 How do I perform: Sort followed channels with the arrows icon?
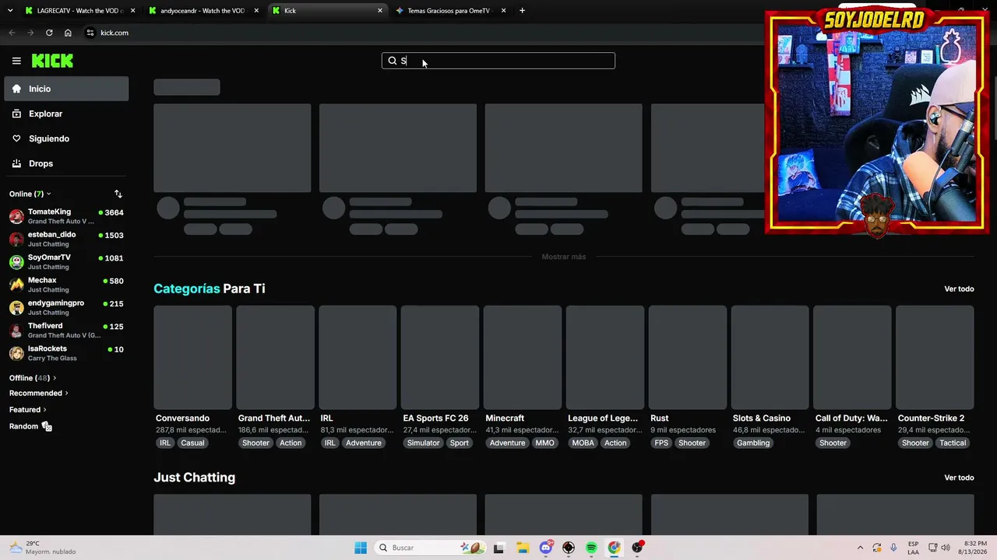pos(118,194)
